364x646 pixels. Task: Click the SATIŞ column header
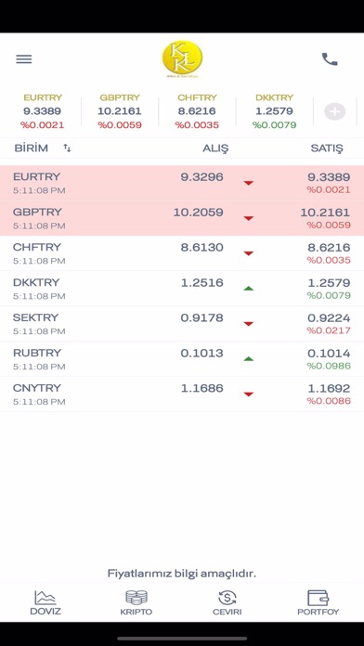(x=327, y=149)
